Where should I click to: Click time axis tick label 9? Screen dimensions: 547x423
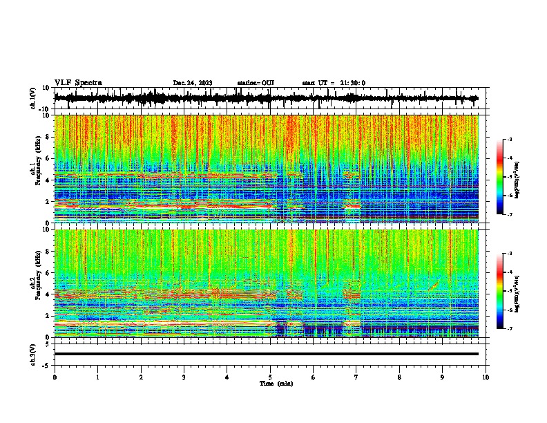(442, 377)
